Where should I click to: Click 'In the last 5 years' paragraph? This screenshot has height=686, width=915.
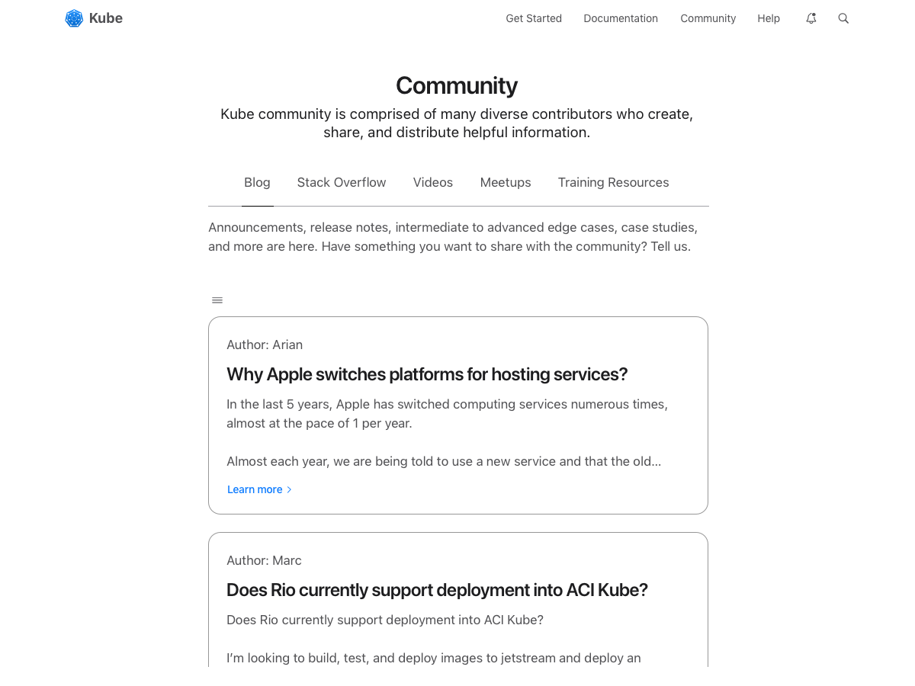448,413
